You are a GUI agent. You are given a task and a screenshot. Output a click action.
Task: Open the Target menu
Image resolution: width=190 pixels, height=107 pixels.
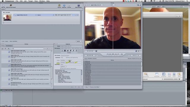pyautogui.click(x=30, y=1)
